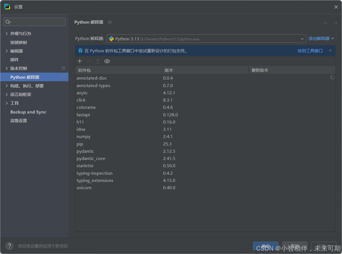Select the uvicorn package row
This screenshot has width=342, height=254.
tap(205, 188)
